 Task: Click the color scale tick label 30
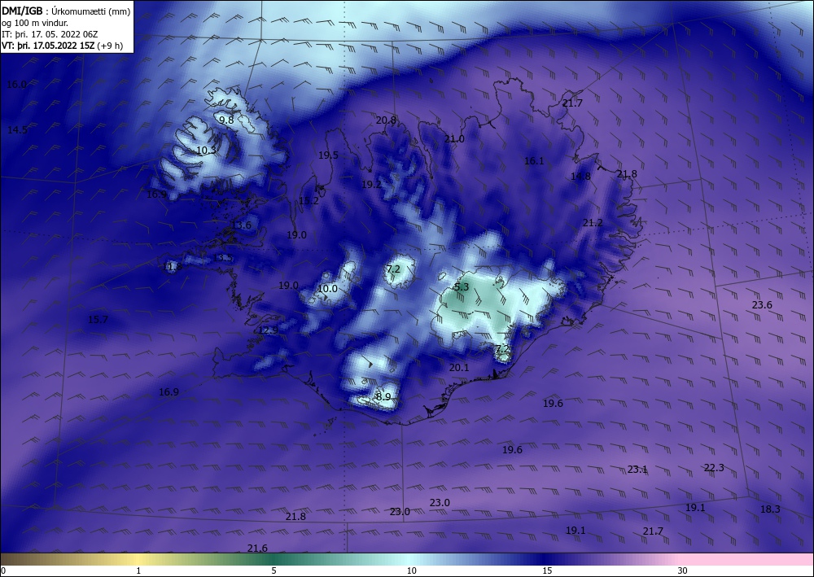coord(682,570)
